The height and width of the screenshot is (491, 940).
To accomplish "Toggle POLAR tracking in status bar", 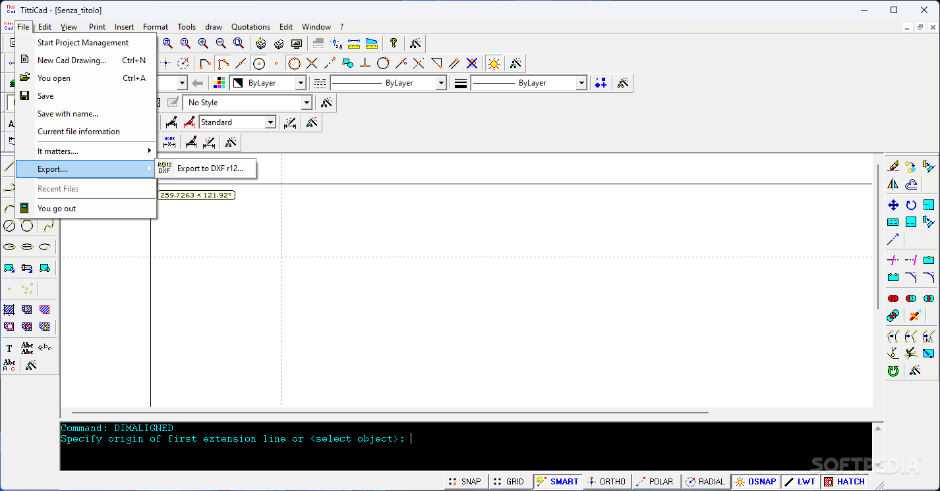I will click(655, 481).
